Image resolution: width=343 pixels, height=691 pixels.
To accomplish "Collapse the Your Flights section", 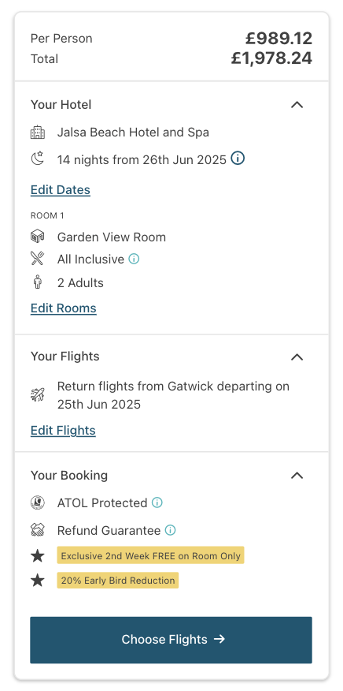I will tap(297, 357).
